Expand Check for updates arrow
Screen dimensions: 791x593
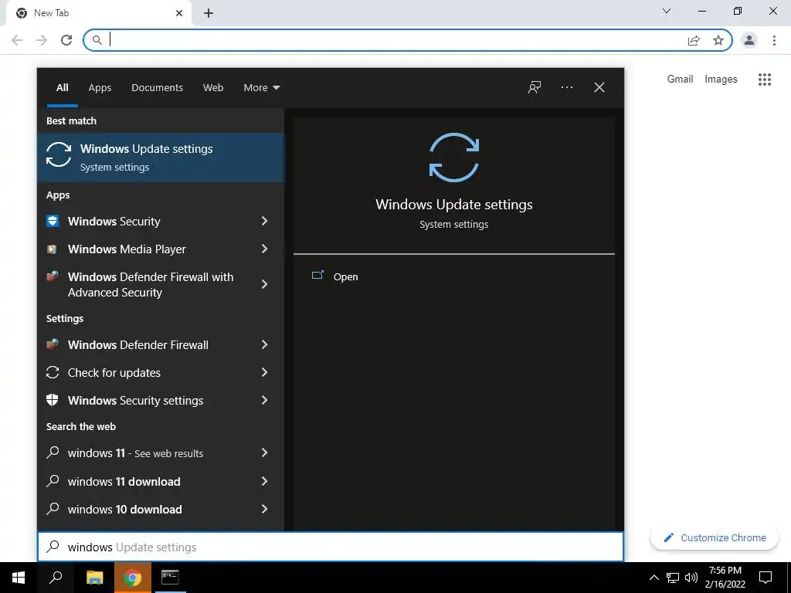pos(264,372)
